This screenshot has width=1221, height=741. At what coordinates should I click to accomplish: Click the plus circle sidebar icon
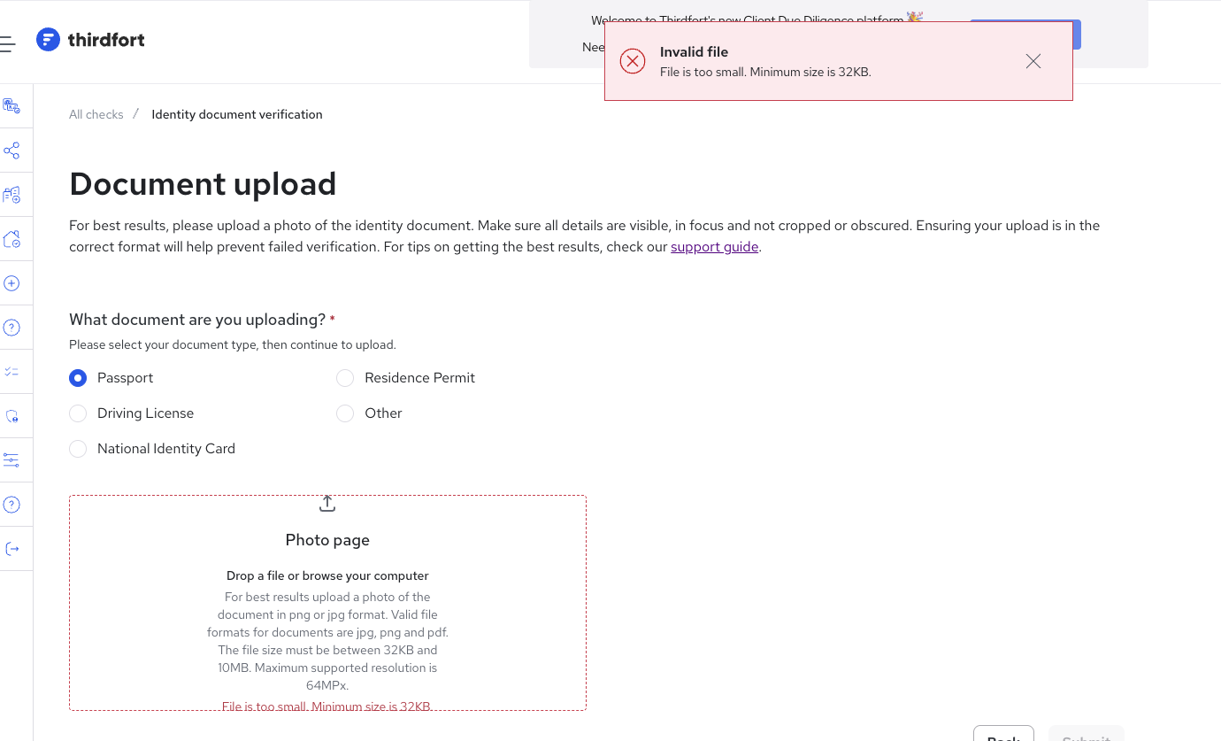[12, 283]
